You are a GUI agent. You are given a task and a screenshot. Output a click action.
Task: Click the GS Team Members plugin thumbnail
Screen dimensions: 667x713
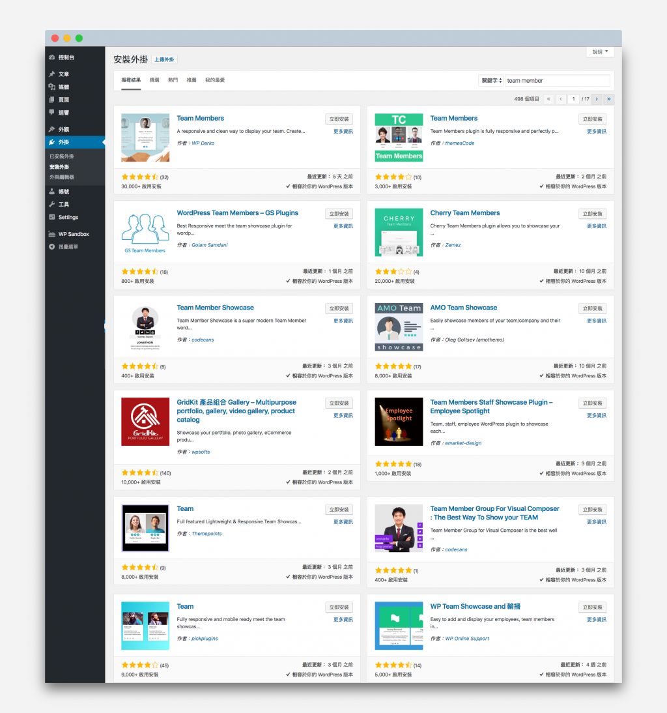point(145,233)
